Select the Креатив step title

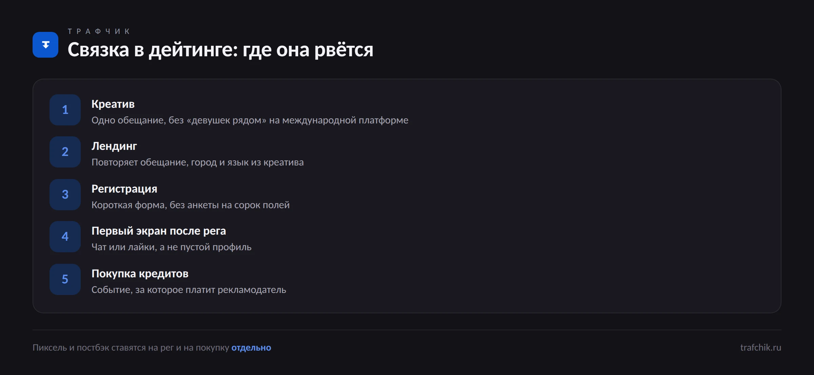[113, 104]
